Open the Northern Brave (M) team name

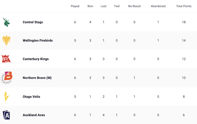[37, 78]
